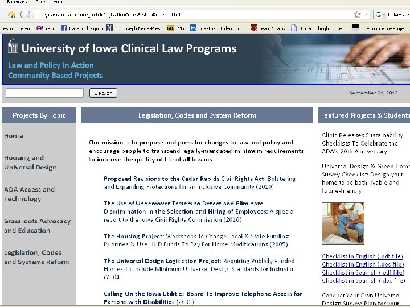The height and width of the screenshot is (307, 410).
Task: Go to Home in Projects By Topic
Action: [14, 136]
